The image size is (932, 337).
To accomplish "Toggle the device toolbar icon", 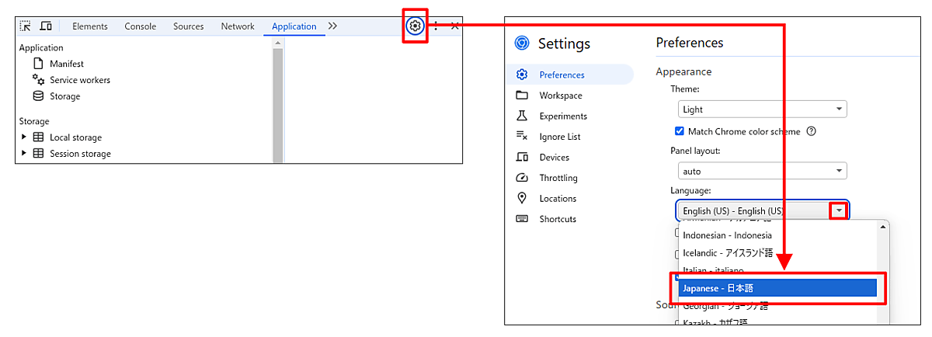I will click(46, 26).
